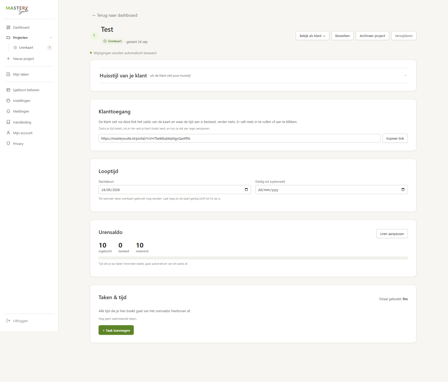Click the 'Totaal geboekt: 0m' text
The height and width of the screenshot is (382, 448).
(393, 299)
